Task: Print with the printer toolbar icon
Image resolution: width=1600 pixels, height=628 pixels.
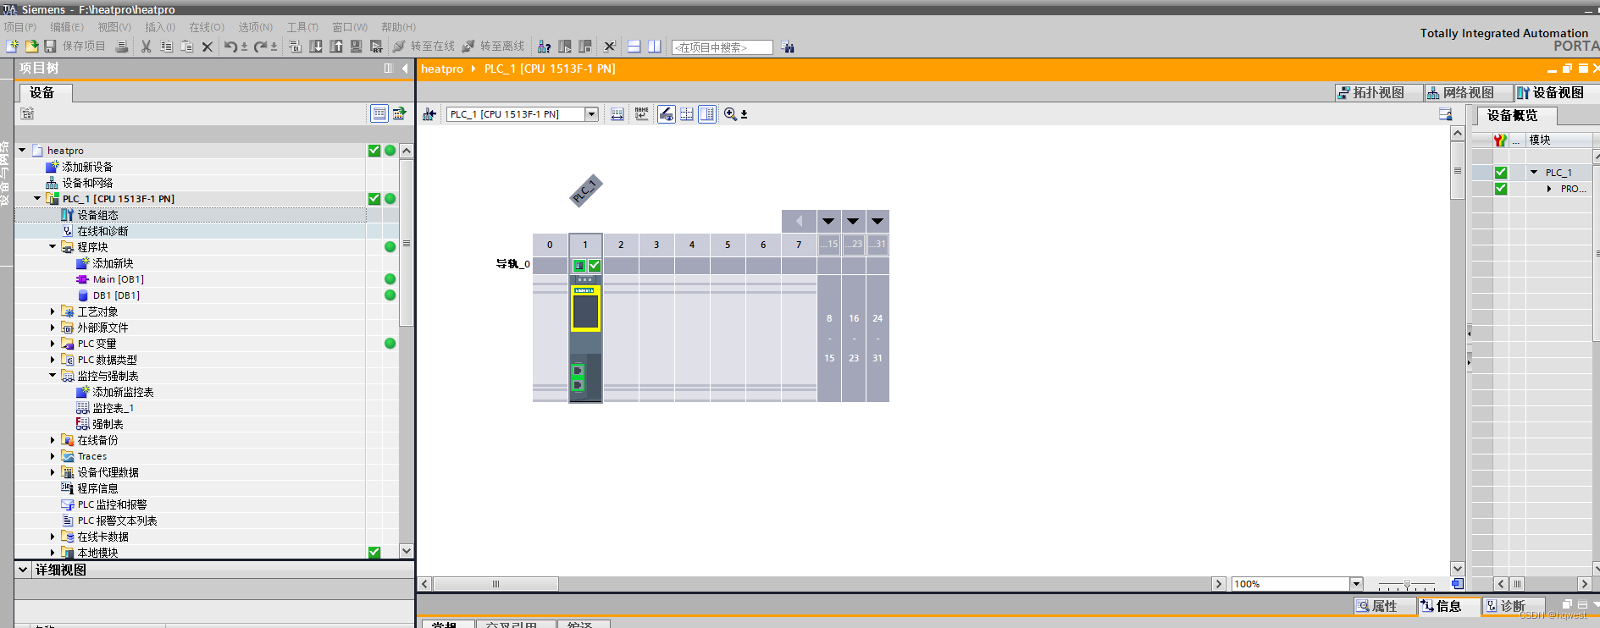Action: [x=122, y=47]
